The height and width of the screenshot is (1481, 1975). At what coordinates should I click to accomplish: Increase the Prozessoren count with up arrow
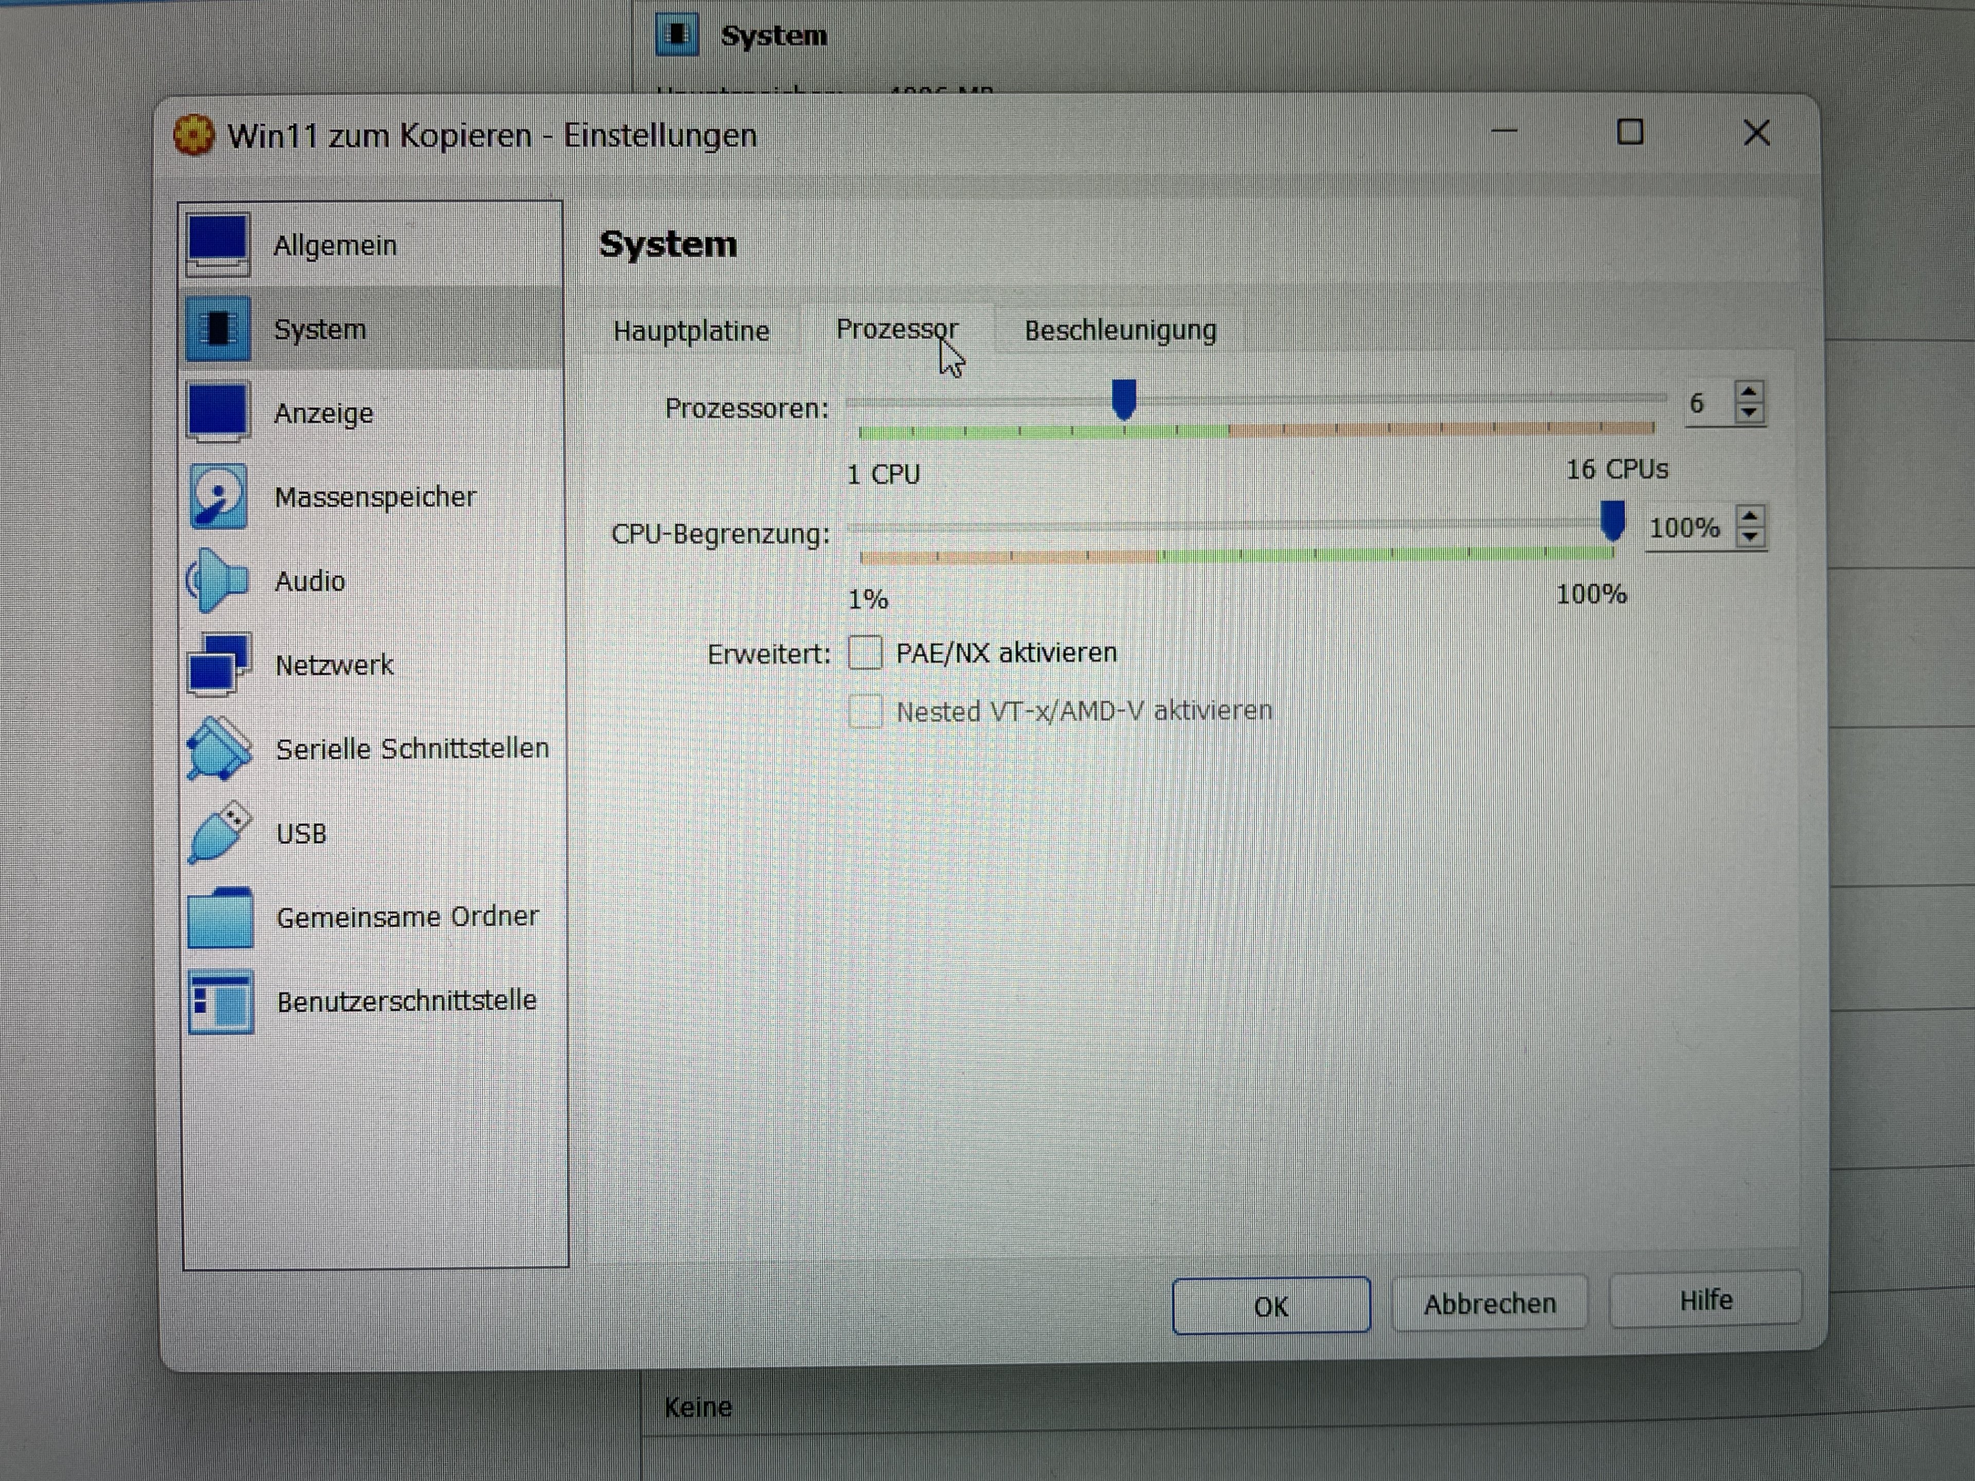[x=1749, y=392]
